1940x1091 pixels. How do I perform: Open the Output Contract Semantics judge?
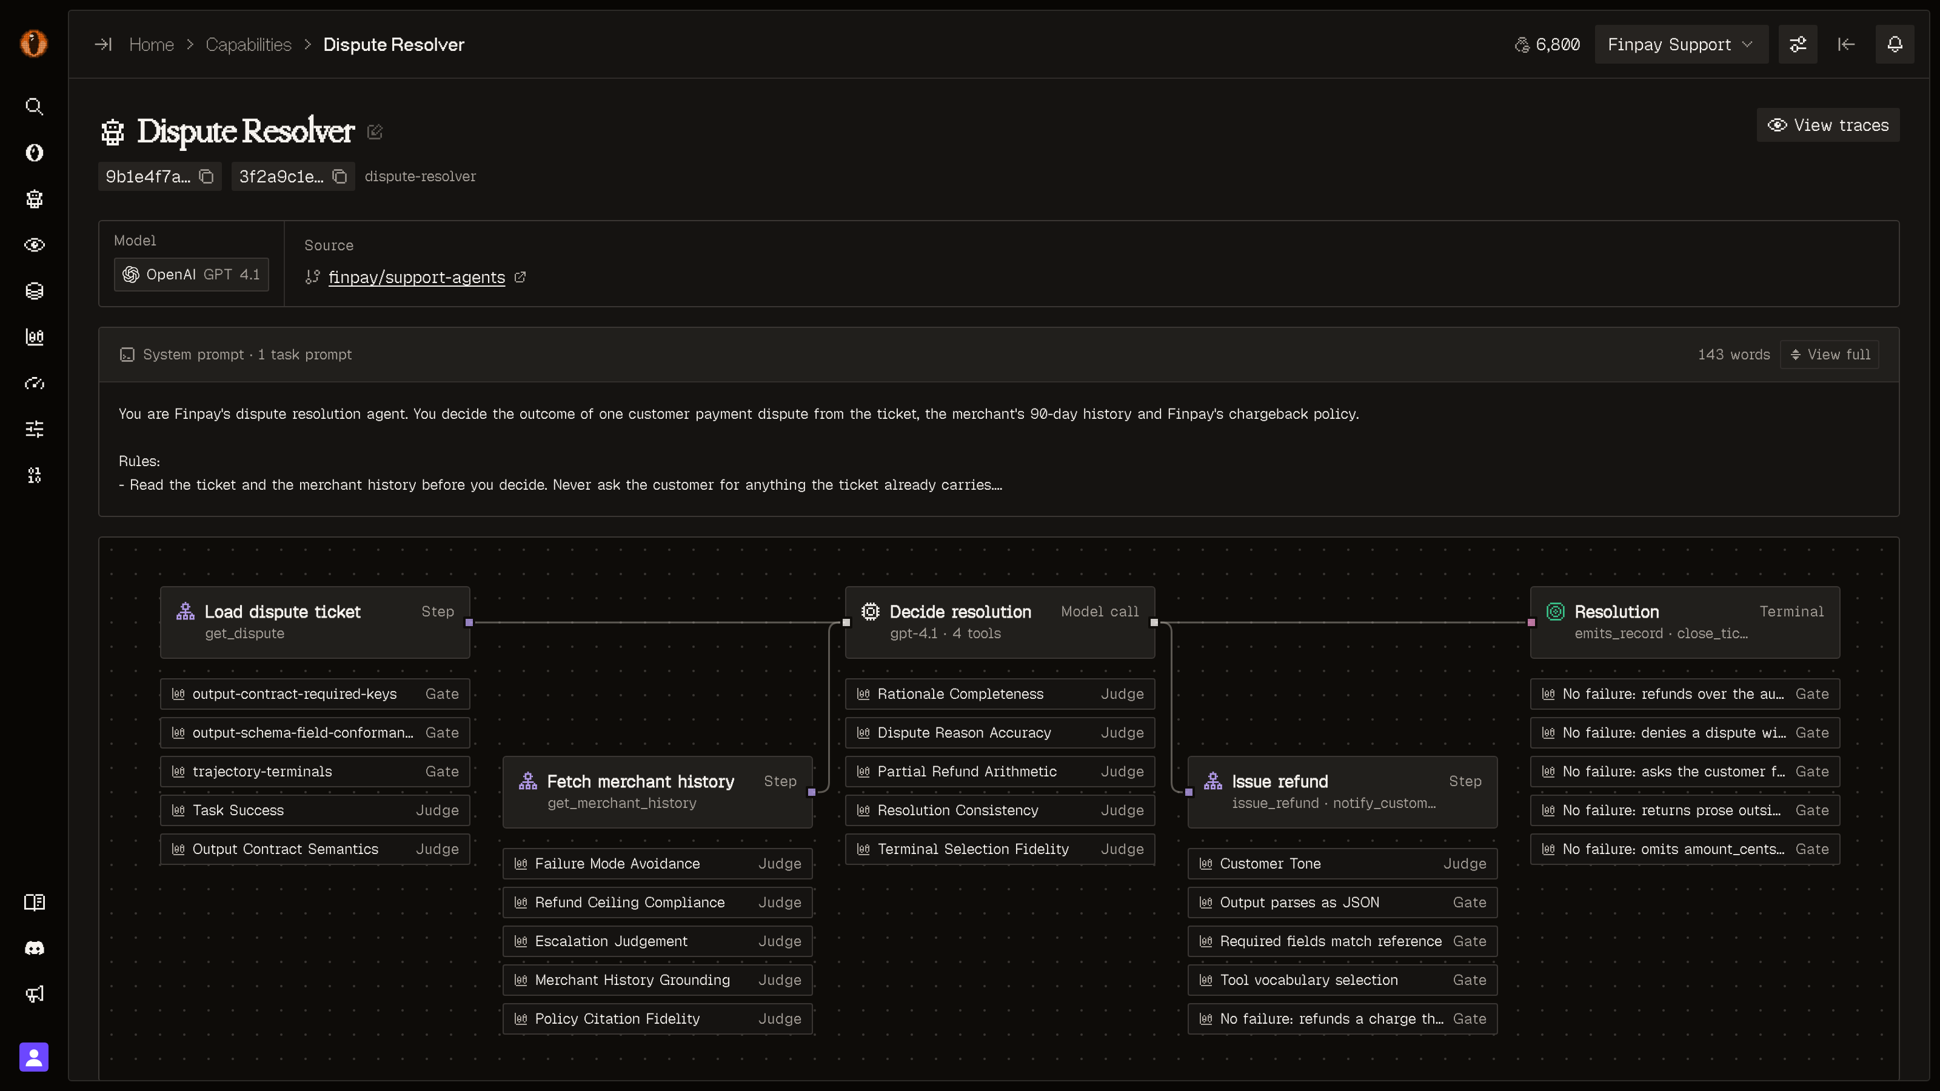point(315,849)
